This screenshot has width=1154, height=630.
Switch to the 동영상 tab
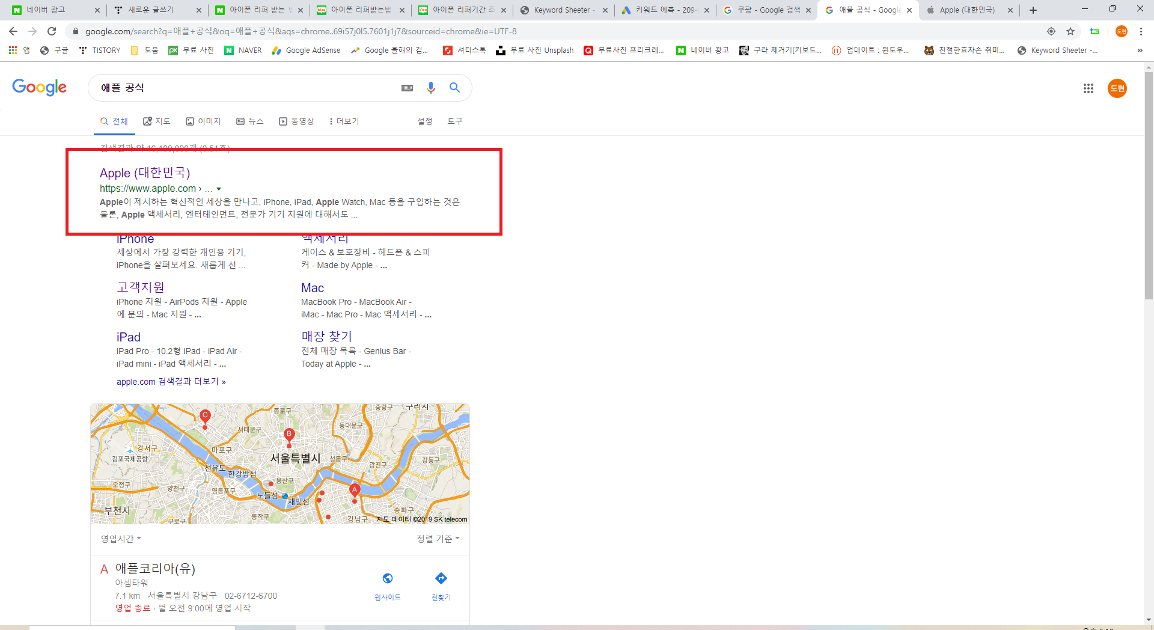pos(296,121)
